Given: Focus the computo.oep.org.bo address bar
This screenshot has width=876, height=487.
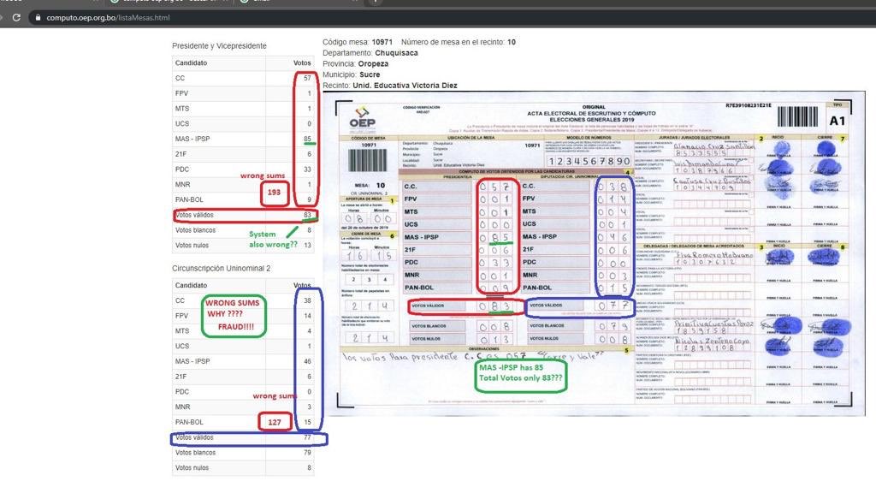Looking at the screenshot, I should (447, 17).
